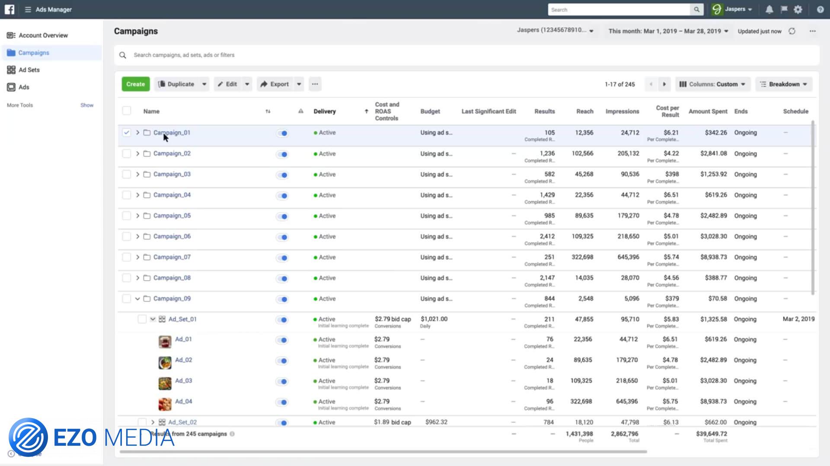Go to the next results page
This screenshot has width=830, height=466.
[664, 84]
